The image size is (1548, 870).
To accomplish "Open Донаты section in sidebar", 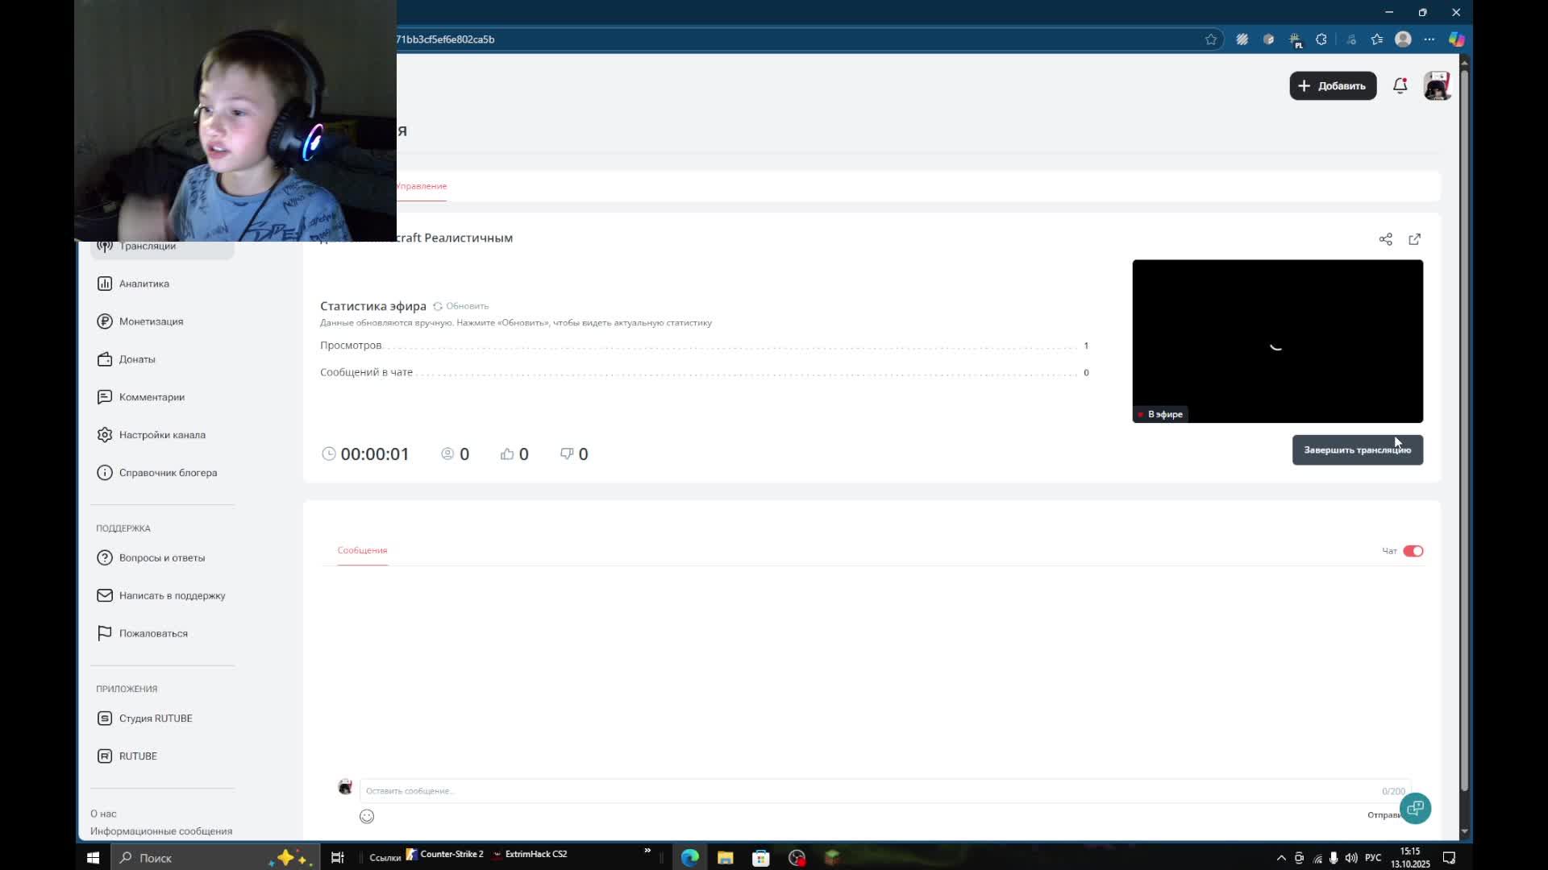I will [x=136, y=359].
